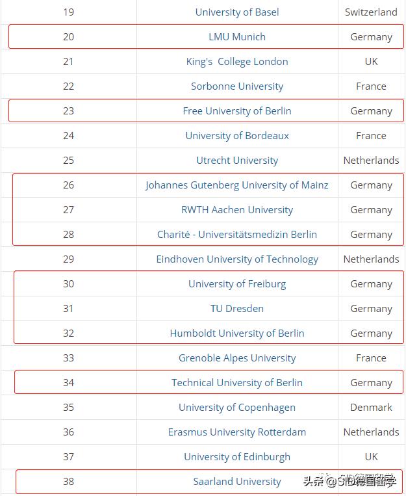The width and height of the screenshot is (406, 496).
Task: Open Free University of Berlin link
Action: pos(237,111)
